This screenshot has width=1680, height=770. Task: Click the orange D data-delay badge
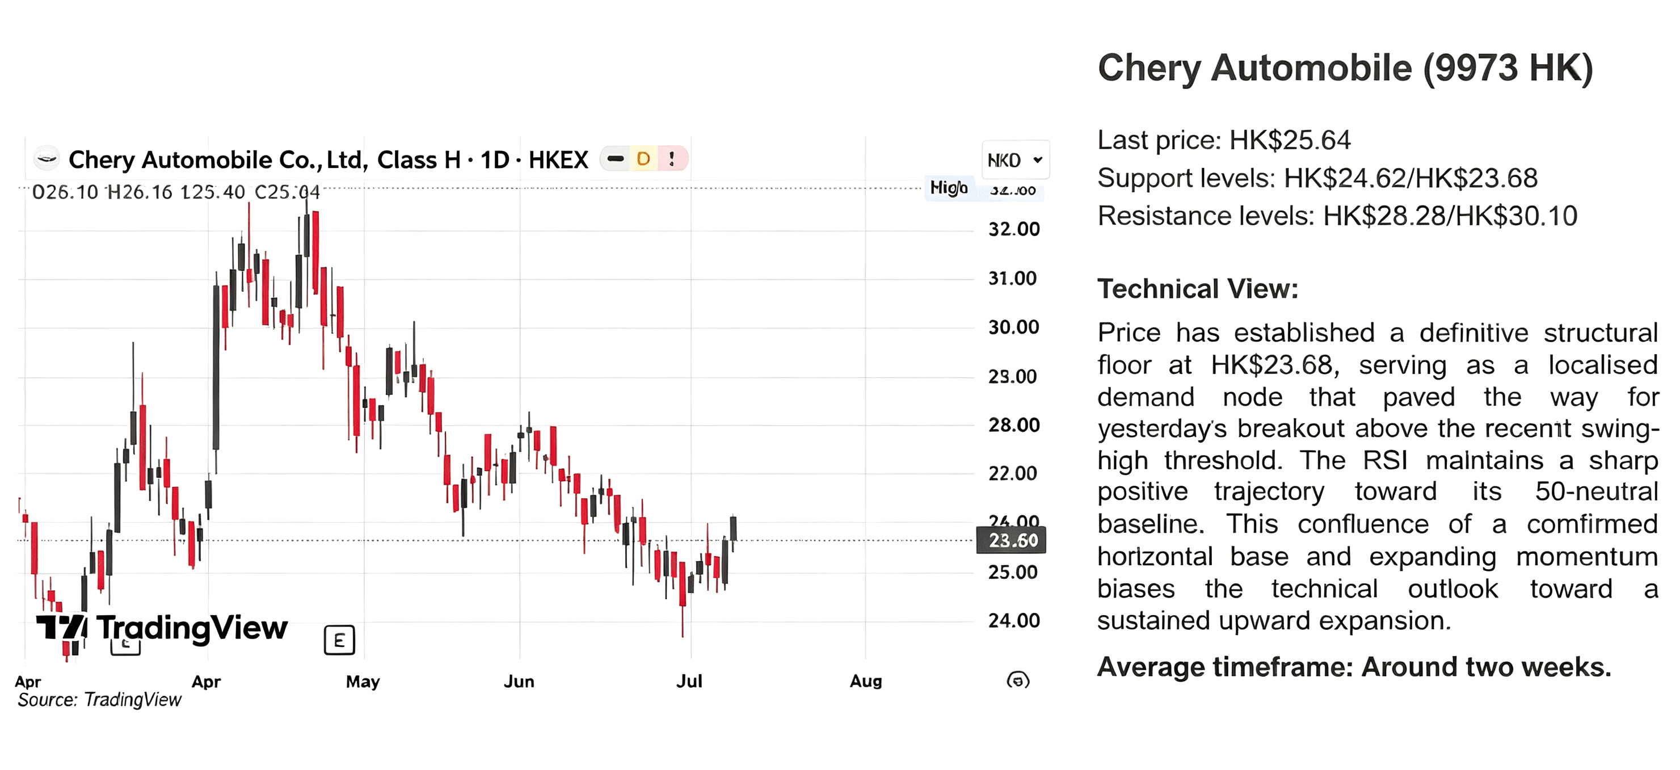click(x=643, y=158)
